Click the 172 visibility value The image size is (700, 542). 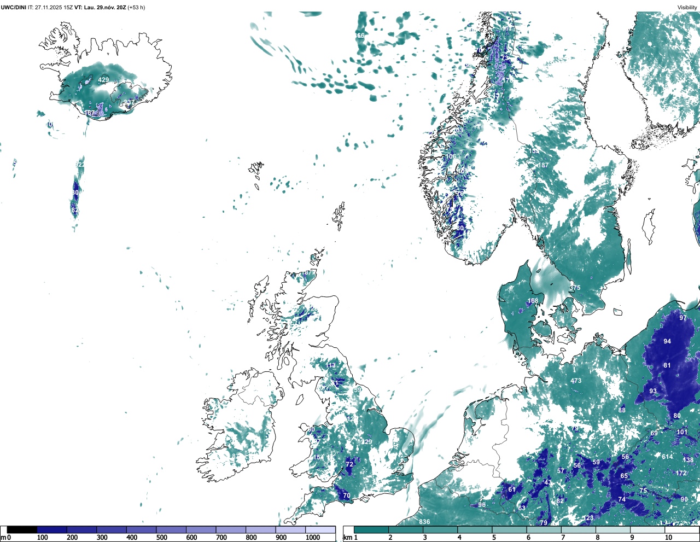click(681, 473)
